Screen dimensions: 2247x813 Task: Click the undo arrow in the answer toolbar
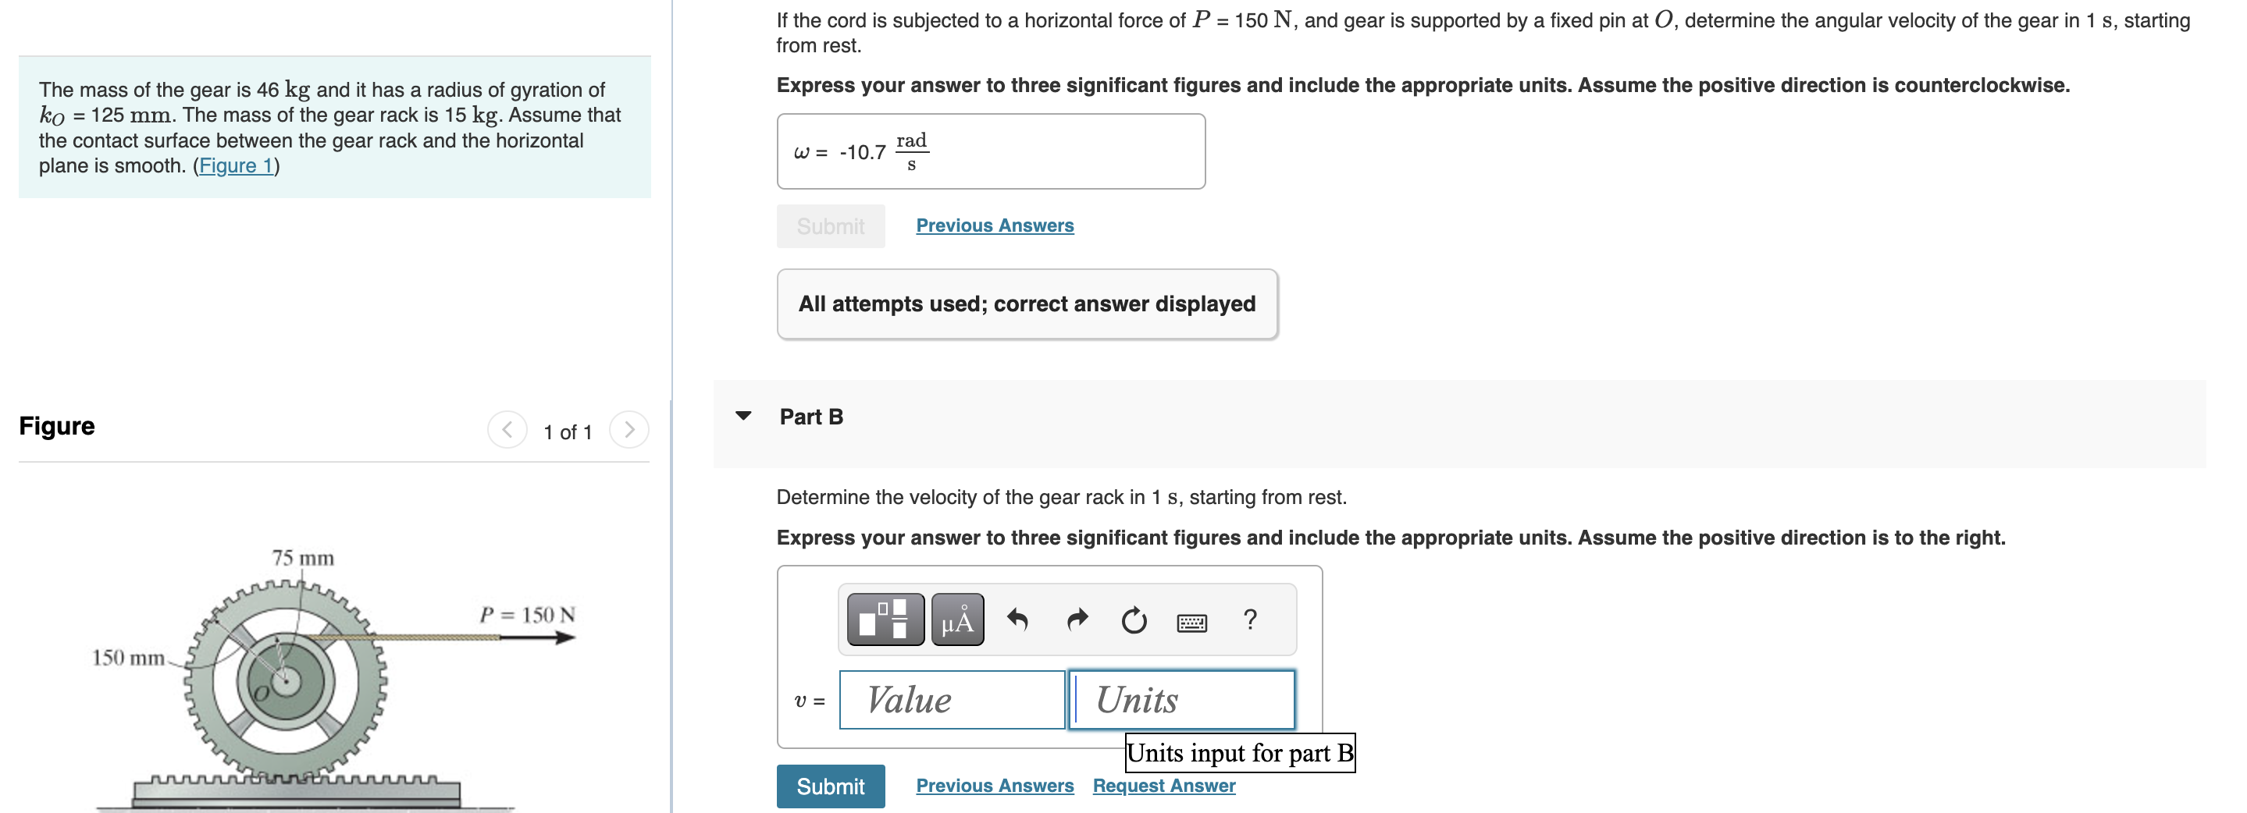pos(1019,620)
